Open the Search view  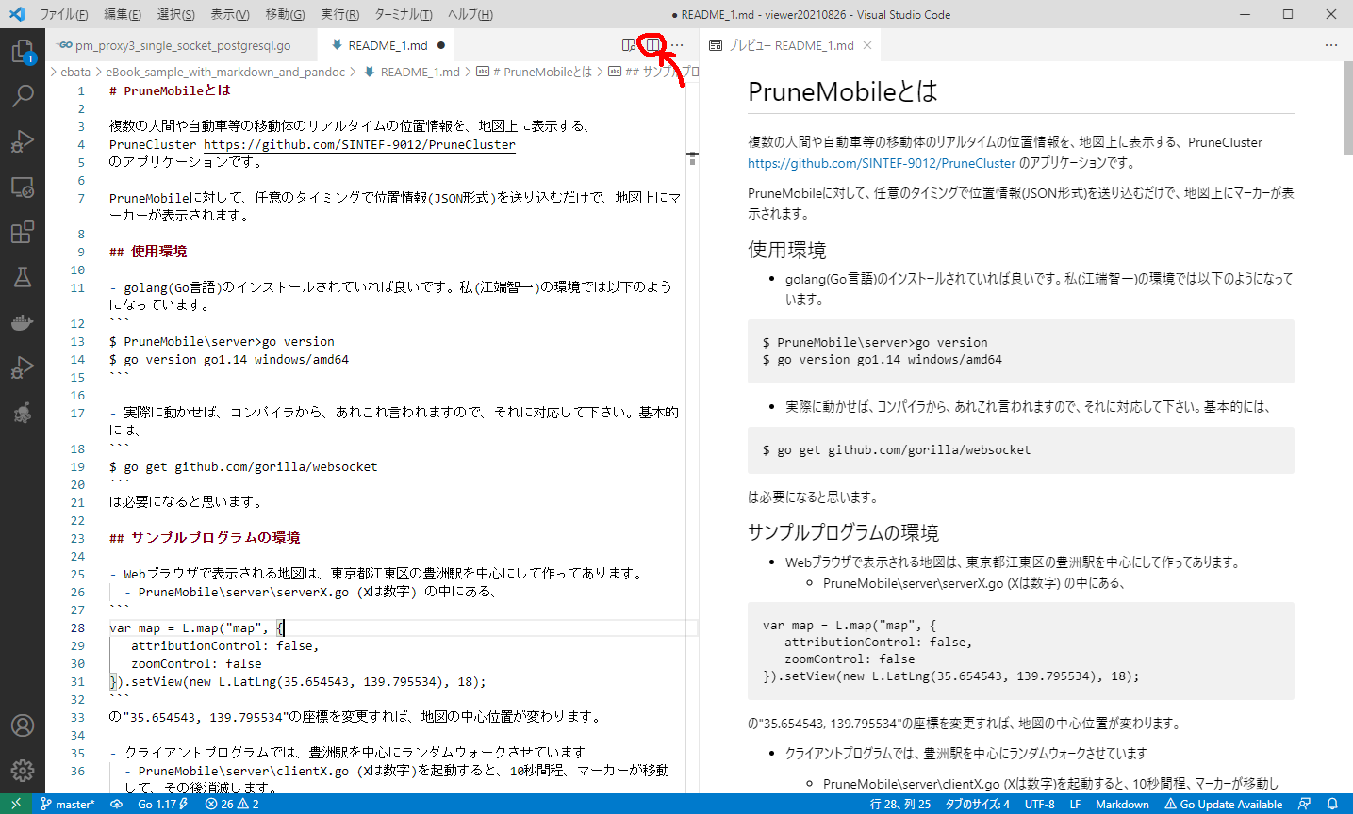[23, 96]
